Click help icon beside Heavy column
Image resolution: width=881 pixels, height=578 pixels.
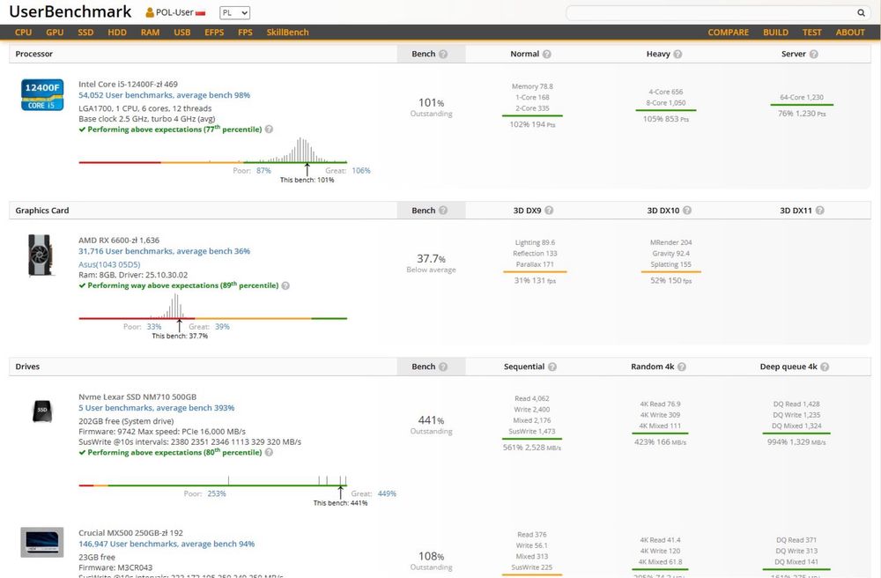coord(677,54)
